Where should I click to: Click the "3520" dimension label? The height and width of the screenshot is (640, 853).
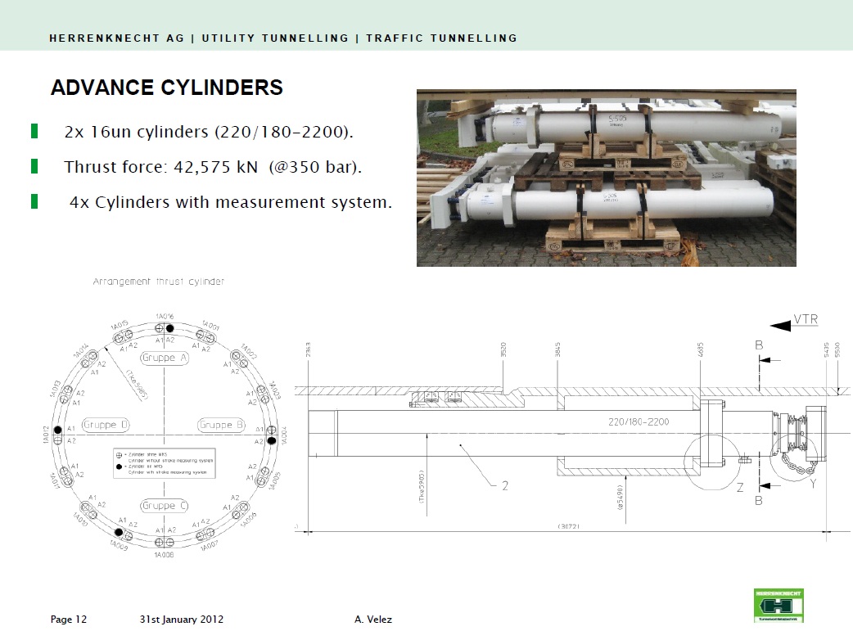pos(503,349)
